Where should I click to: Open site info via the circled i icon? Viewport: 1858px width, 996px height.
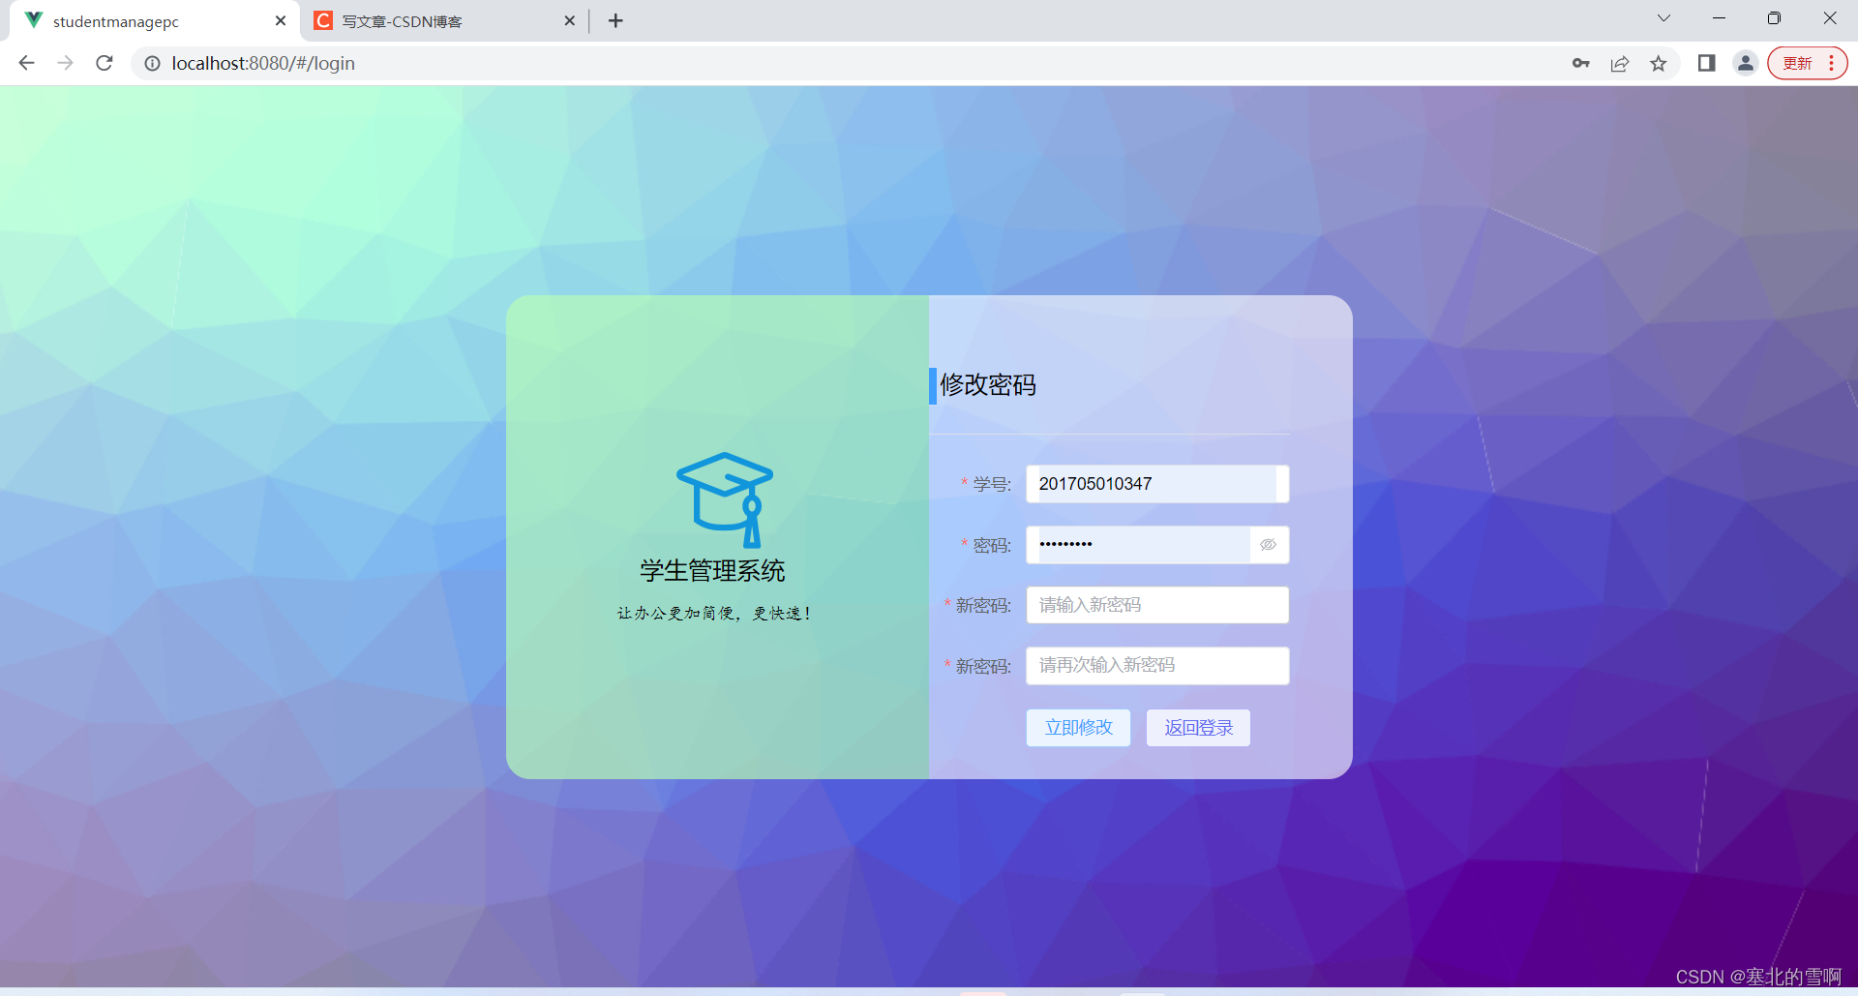pos(152,63)
